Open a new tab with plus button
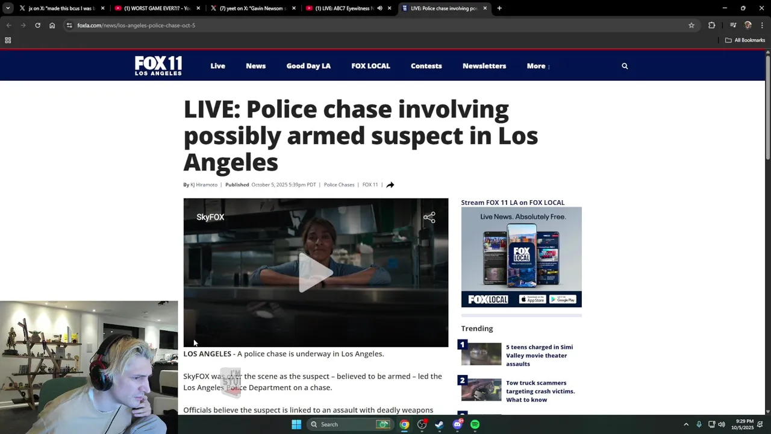 (499, 8)
